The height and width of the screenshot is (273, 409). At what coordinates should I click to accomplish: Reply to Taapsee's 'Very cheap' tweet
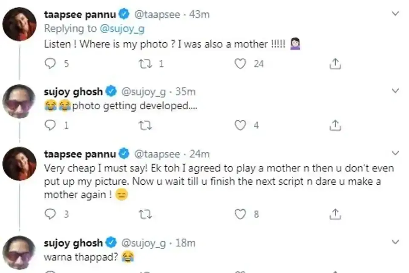50,214
